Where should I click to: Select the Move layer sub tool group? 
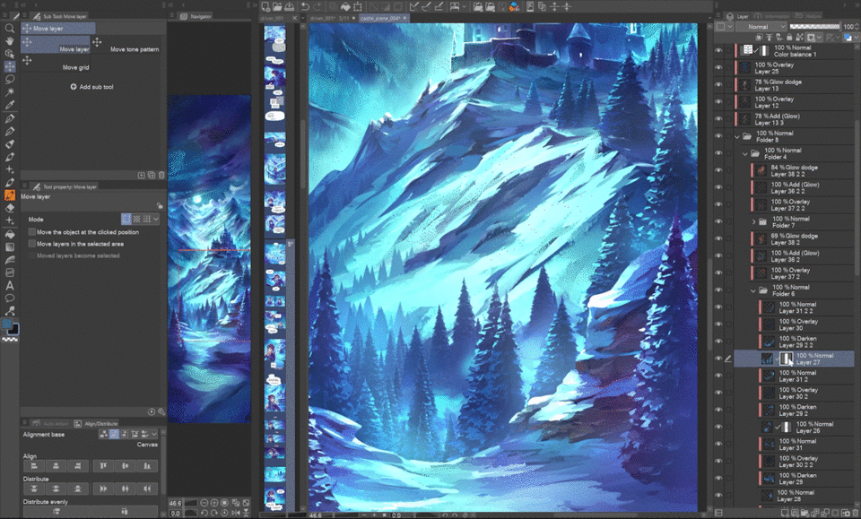(58, 28)
